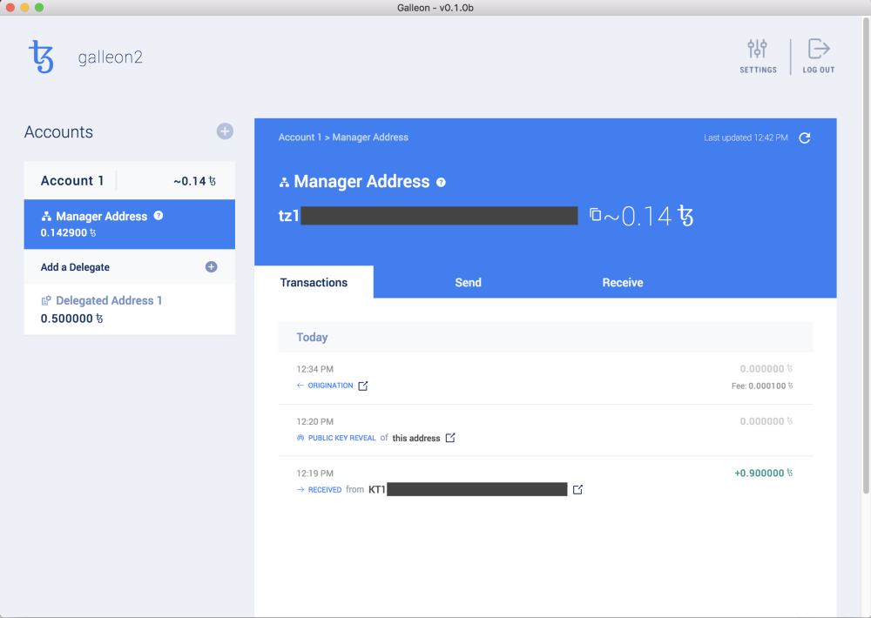Click the 'Last updated 12:42 PM' text
This screenshot has height=618, width=871.
(746, 138)
